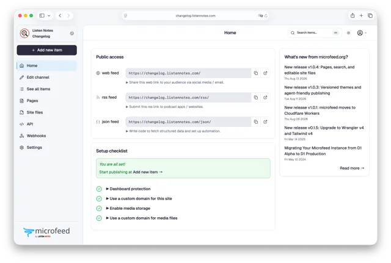This screenshot has width=391, height=263.
Task: Expand Dashboard protection checklist item
Action: [x=128, y=189]
